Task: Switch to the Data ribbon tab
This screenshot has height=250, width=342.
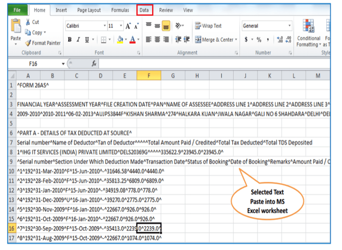Action: tap(144, 10)
